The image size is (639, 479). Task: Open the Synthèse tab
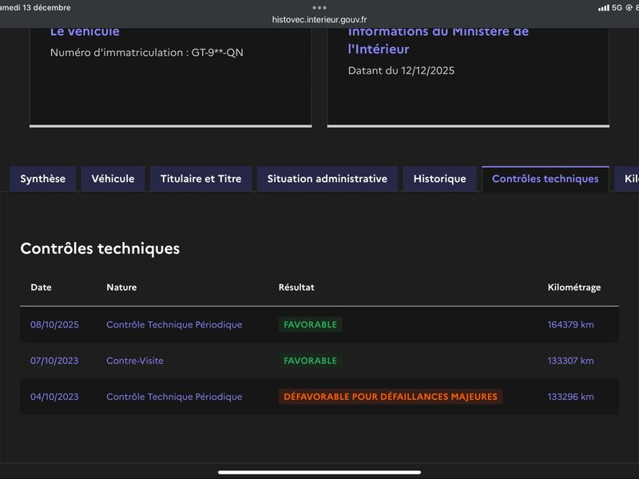click(43, 179)
